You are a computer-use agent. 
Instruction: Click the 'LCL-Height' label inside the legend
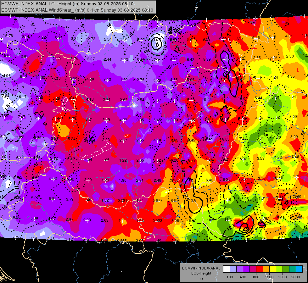coord(201,273)
